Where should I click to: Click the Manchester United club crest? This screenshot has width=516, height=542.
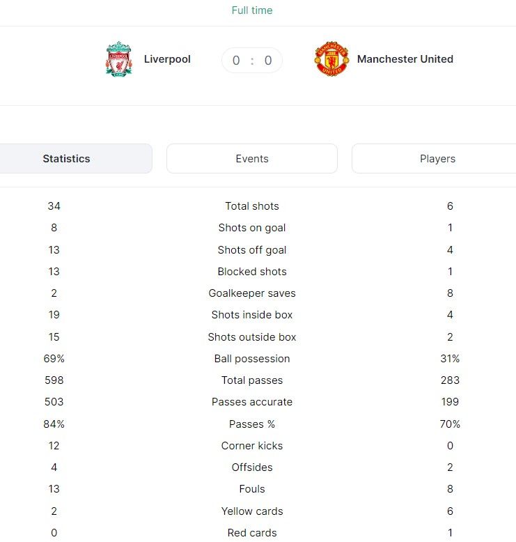331,59
